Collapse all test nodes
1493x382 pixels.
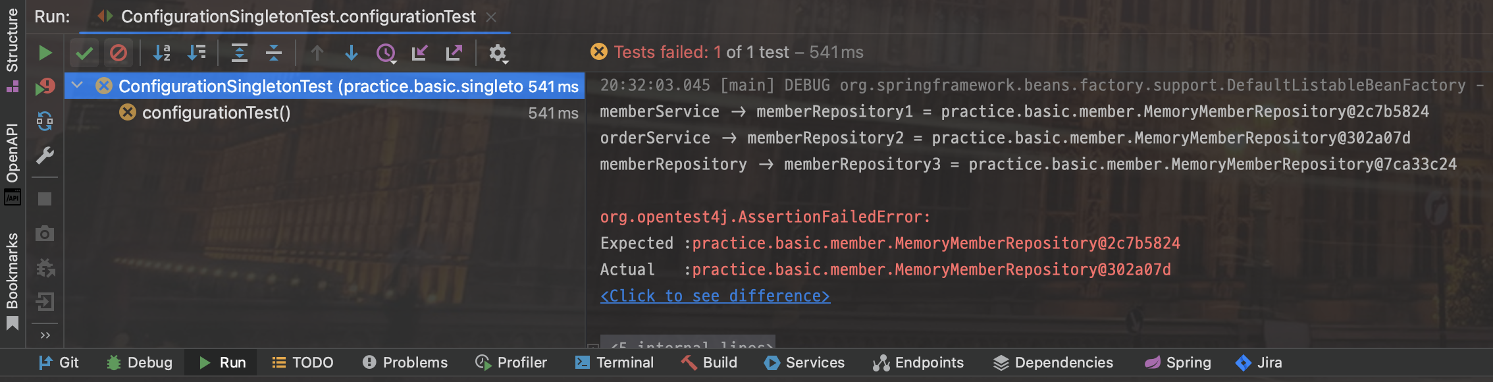coord(274,53)
